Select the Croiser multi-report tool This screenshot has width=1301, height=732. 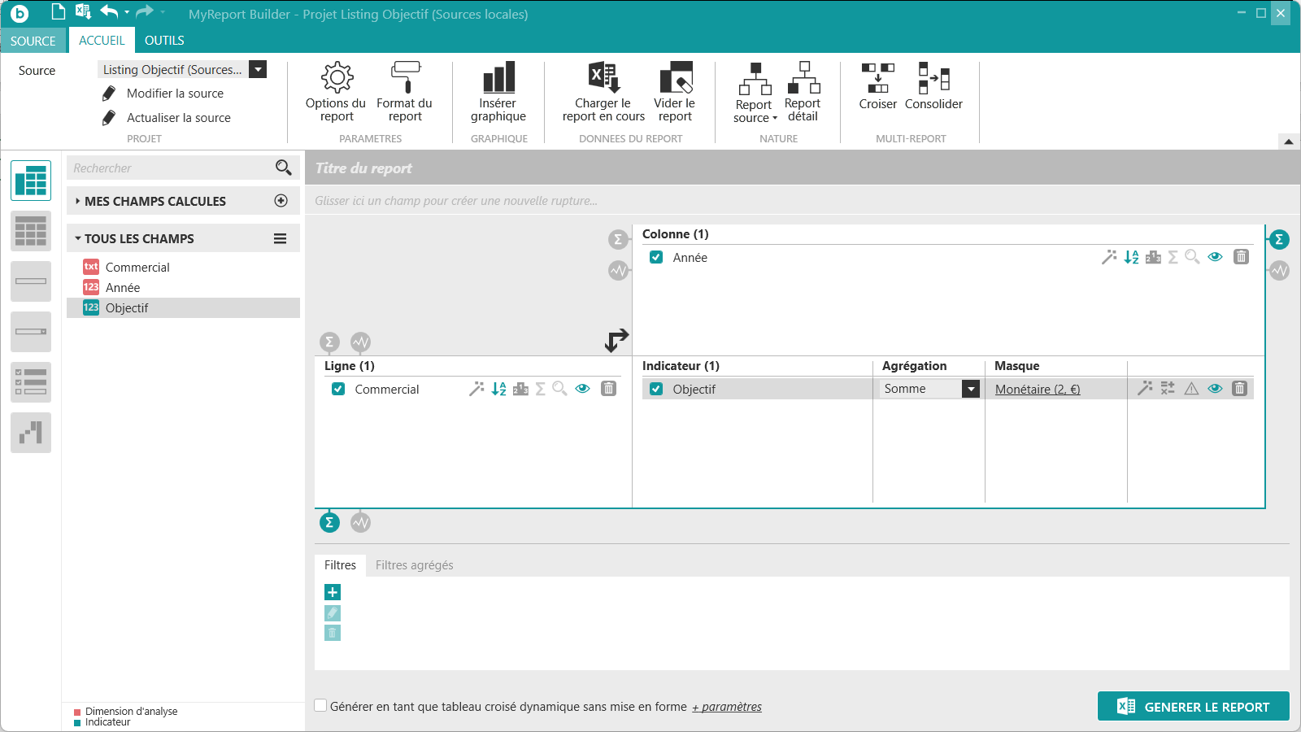click(x=877, y=85)
